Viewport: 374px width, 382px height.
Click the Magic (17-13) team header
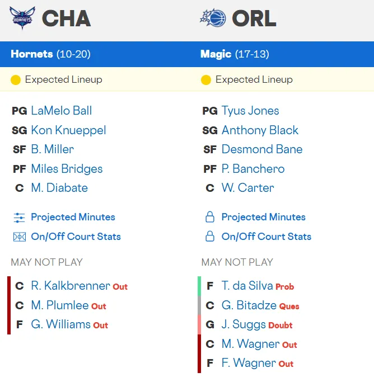tap(235, 54)
